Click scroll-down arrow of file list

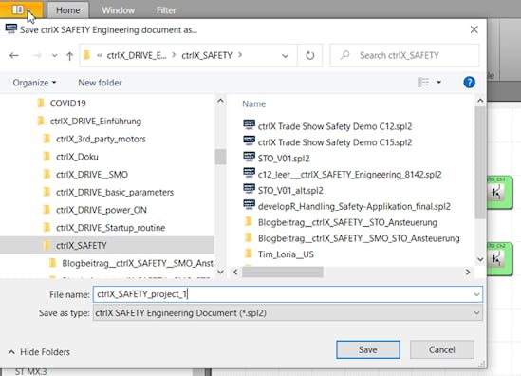point(480,259)
